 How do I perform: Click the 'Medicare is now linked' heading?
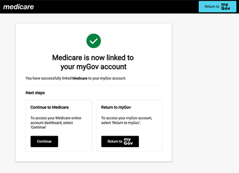point(93,62)
